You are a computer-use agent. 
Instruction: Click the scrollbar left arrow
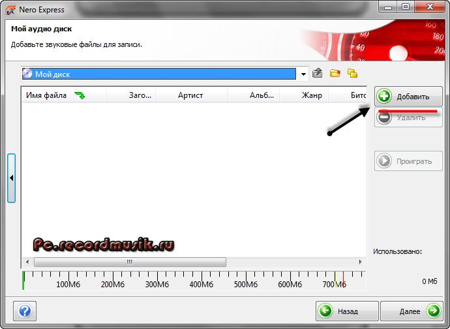tap(27, 262)
